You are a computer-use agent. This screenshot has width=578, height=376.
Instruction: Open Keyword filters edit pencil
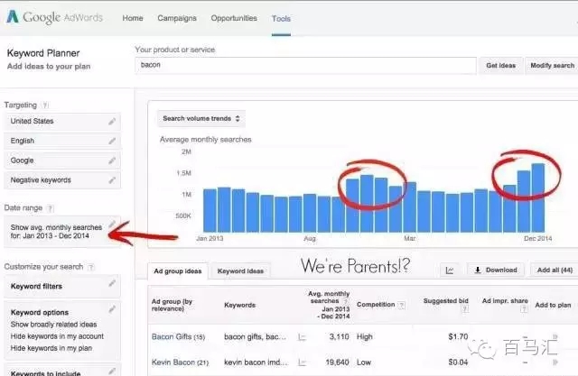coord(112,284)
